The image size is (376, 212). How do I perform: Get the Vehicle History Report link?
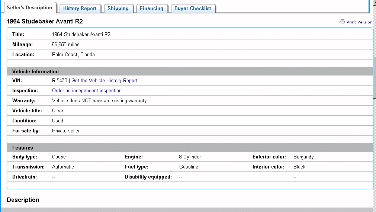coord(104,81)
